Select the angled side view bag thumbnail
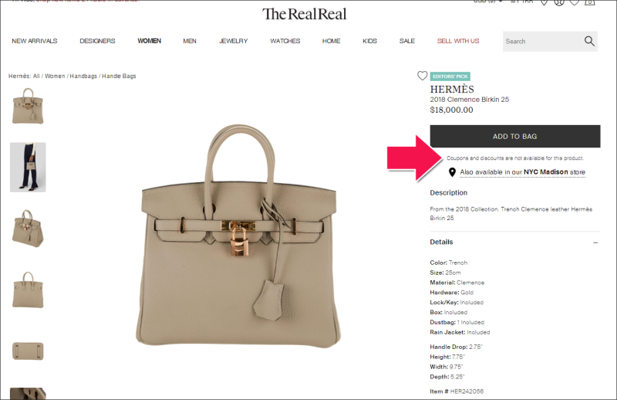 coord(28,229)
